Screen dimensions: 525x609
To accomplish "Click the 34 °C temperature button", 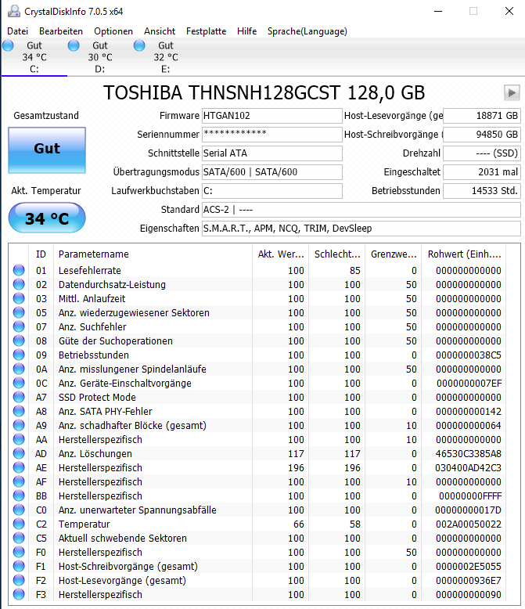I will pos(47,218).
